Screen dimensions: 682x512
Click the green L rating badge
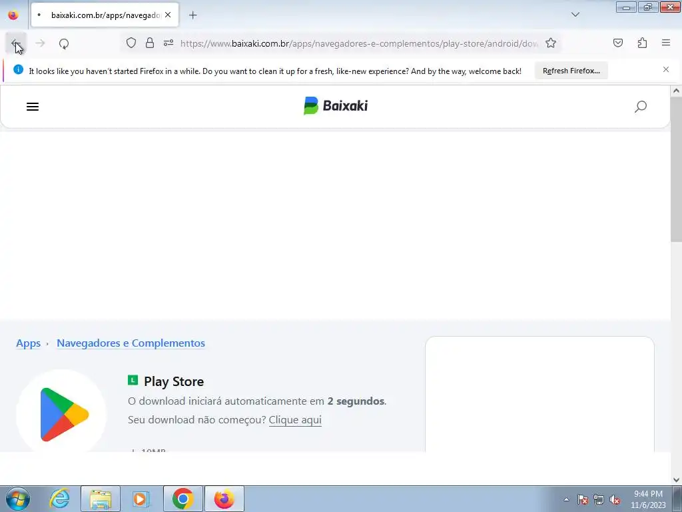133,380
